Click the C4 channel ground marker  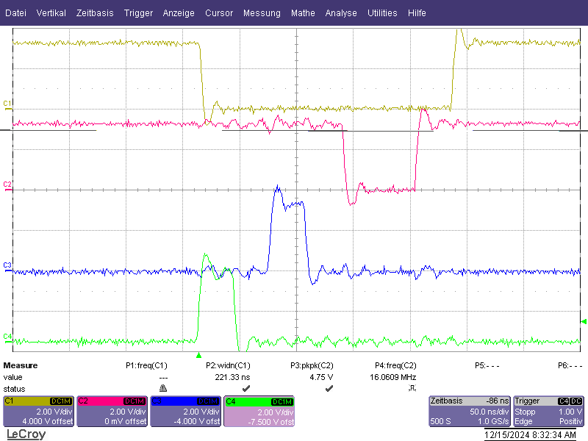pos(7,338)
